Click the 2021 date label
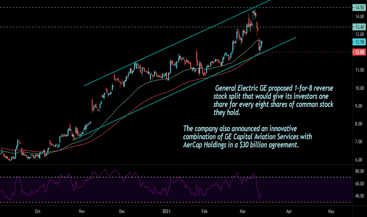The height and width of the screenshot is (217, 367). (x=166, y=211)
